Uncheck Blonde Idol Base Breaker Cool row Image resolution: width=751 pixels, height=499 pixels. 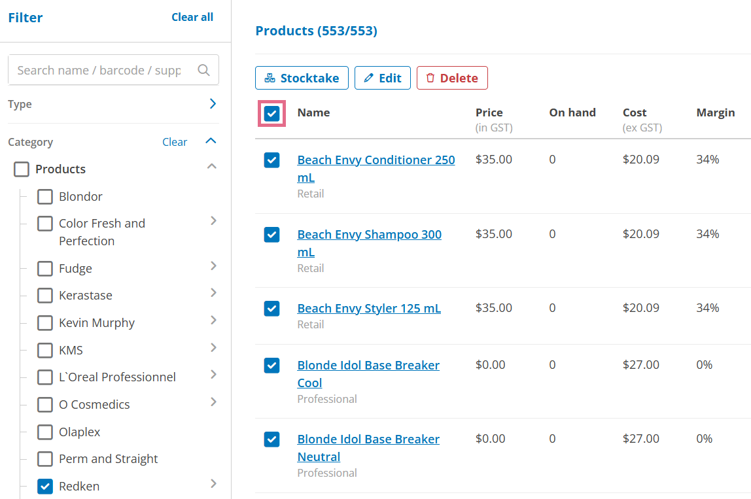271,366
